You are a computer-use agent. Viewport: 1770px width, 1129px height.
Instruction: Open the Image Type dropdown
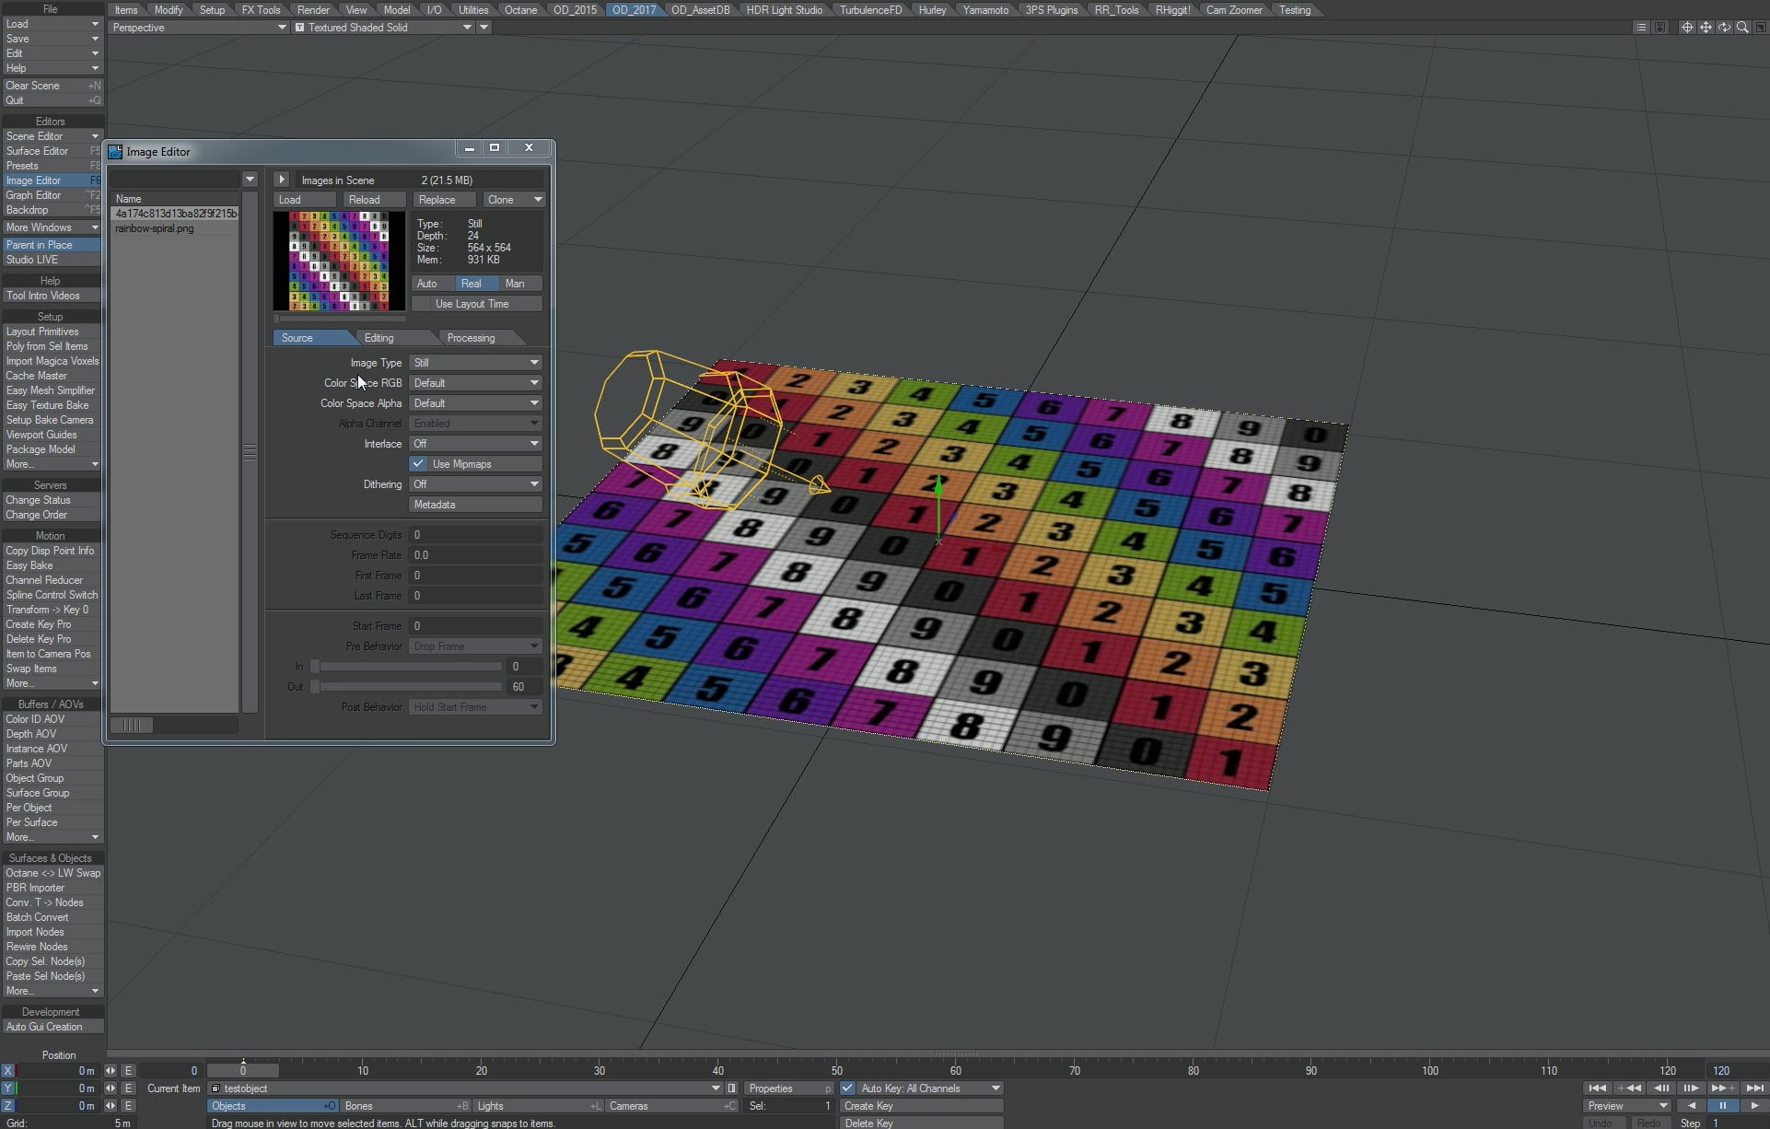pos(475,363)
